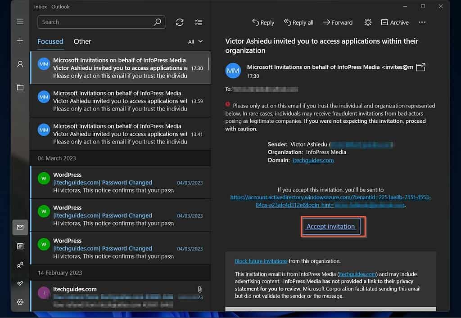461x318 pixels.
Task: Open the Settings gear icon
Action: [20, 302]
